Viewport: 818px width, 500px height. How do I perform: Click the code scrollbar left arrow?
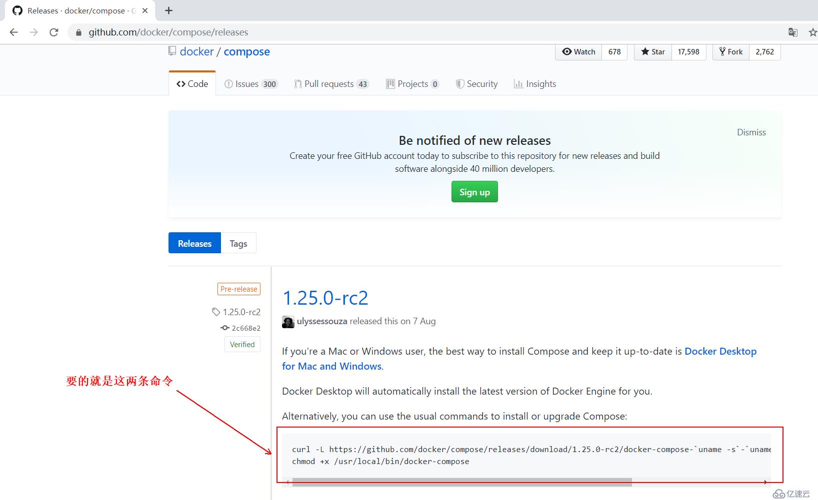pyautogui.click(x=287, y=482)
